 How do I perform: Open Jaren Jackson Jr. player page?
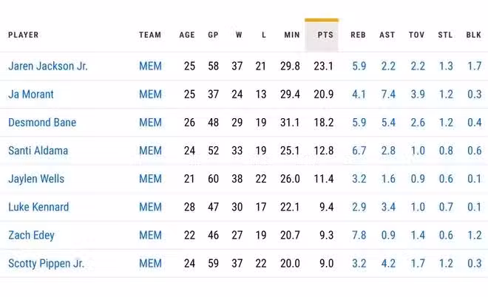click(x=48, y=66)
